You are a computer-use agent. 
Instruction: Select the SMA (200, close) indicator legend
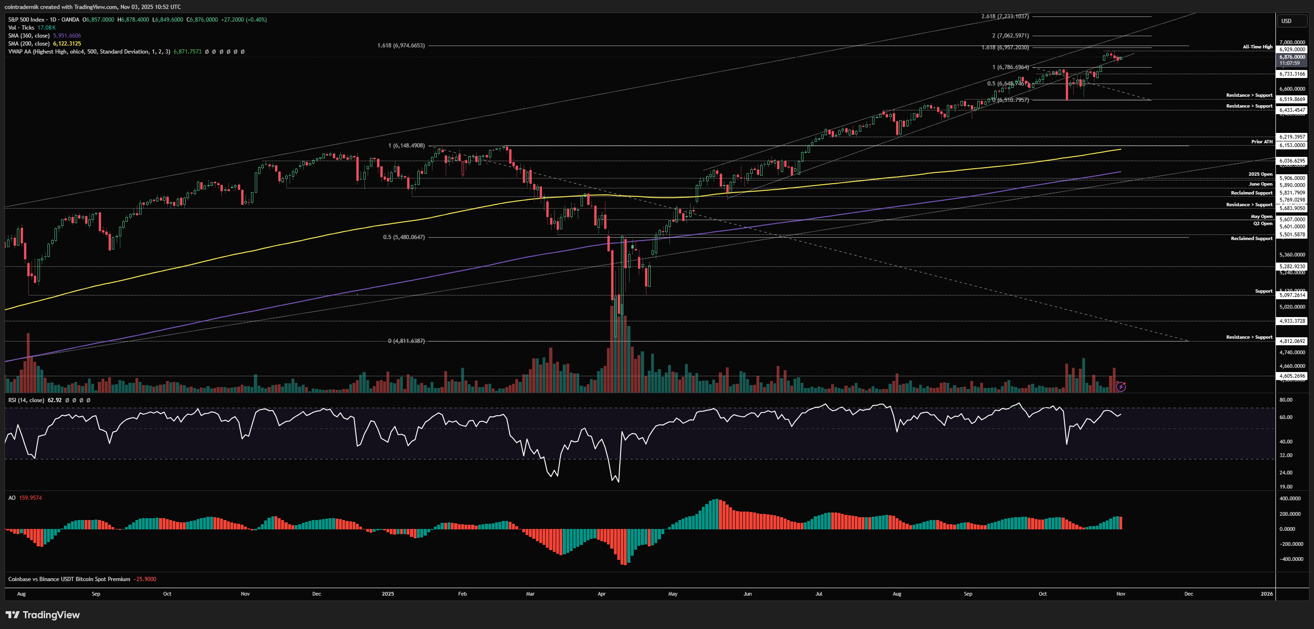(x=29, y=44)
